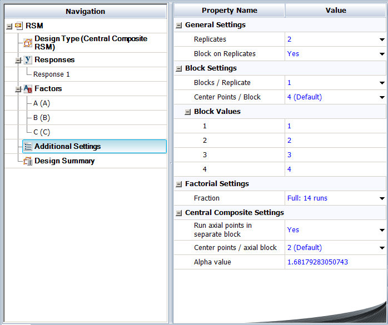Collapse the Central Composite Settings section
The image size is (388, 325).
pyautogui.click(x=178, y=213)
